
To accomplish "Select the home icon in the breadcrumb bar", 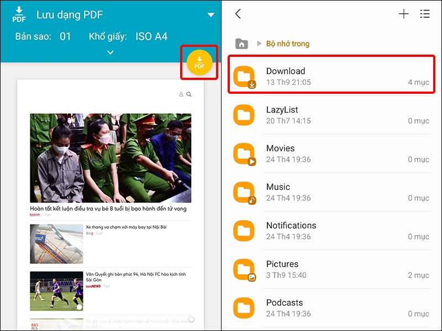I will pos(241,43).
